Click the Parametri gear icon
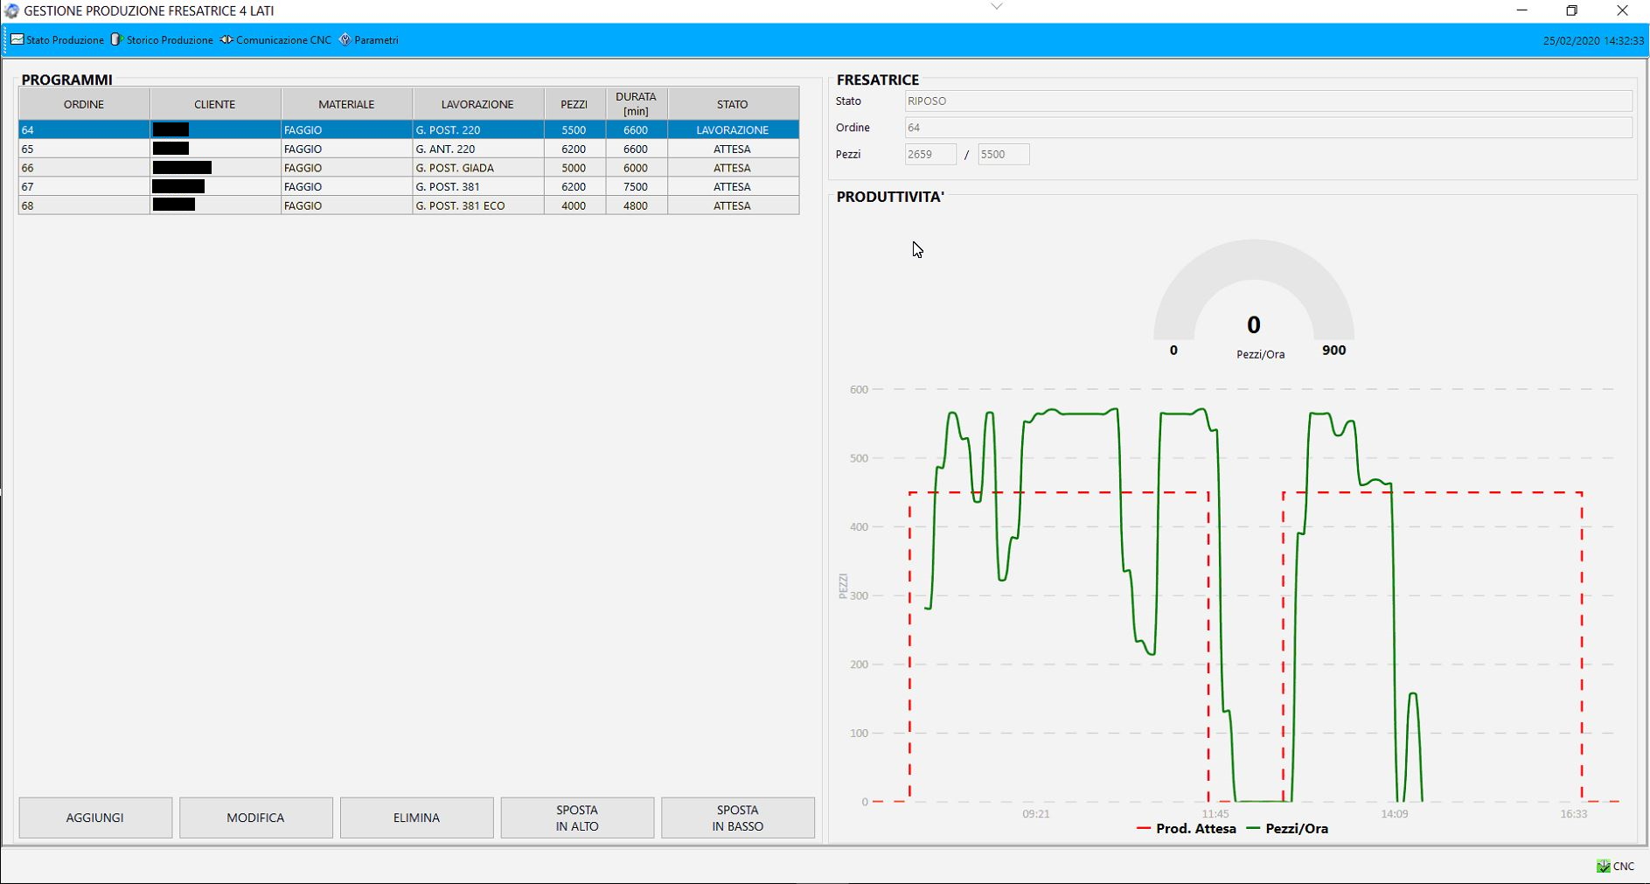The height and width of the screenshot is (884, 1650). pyautogui.click(x=345, y=40)
